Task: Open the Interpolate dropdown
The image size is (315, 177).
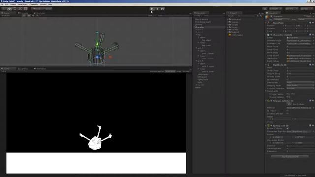Action: coord(300,83)
